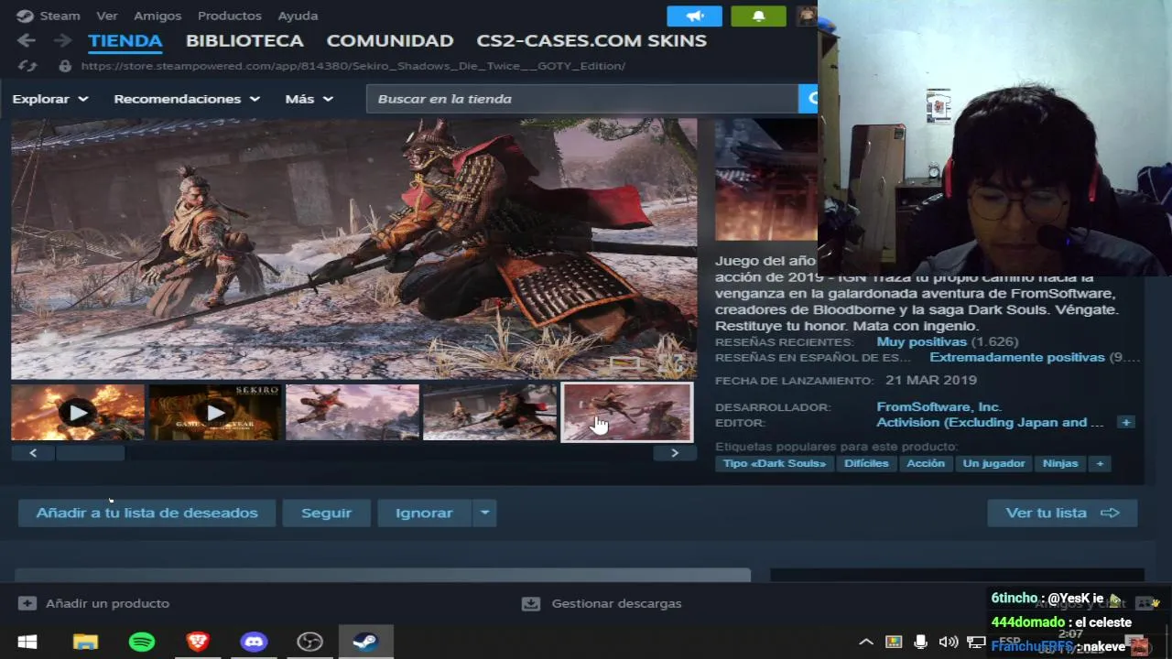Click the Ninjas tag

click(x=1060, y=463)
